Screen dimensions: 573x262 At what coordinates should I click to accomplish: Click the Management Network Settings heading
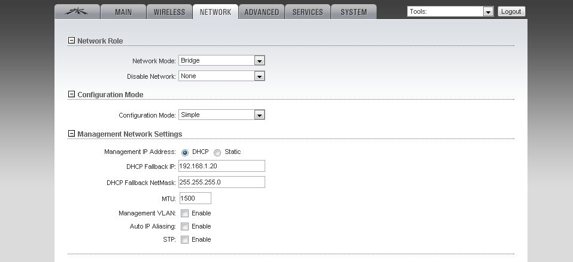coord(130,134)
